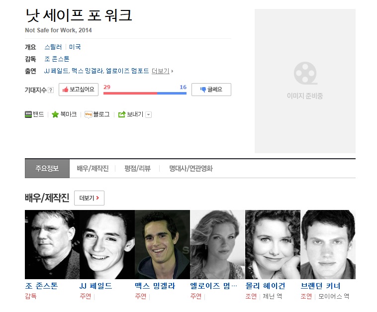Click the blog share icon
The image size is (377, 312).
[x=89, y=114]
